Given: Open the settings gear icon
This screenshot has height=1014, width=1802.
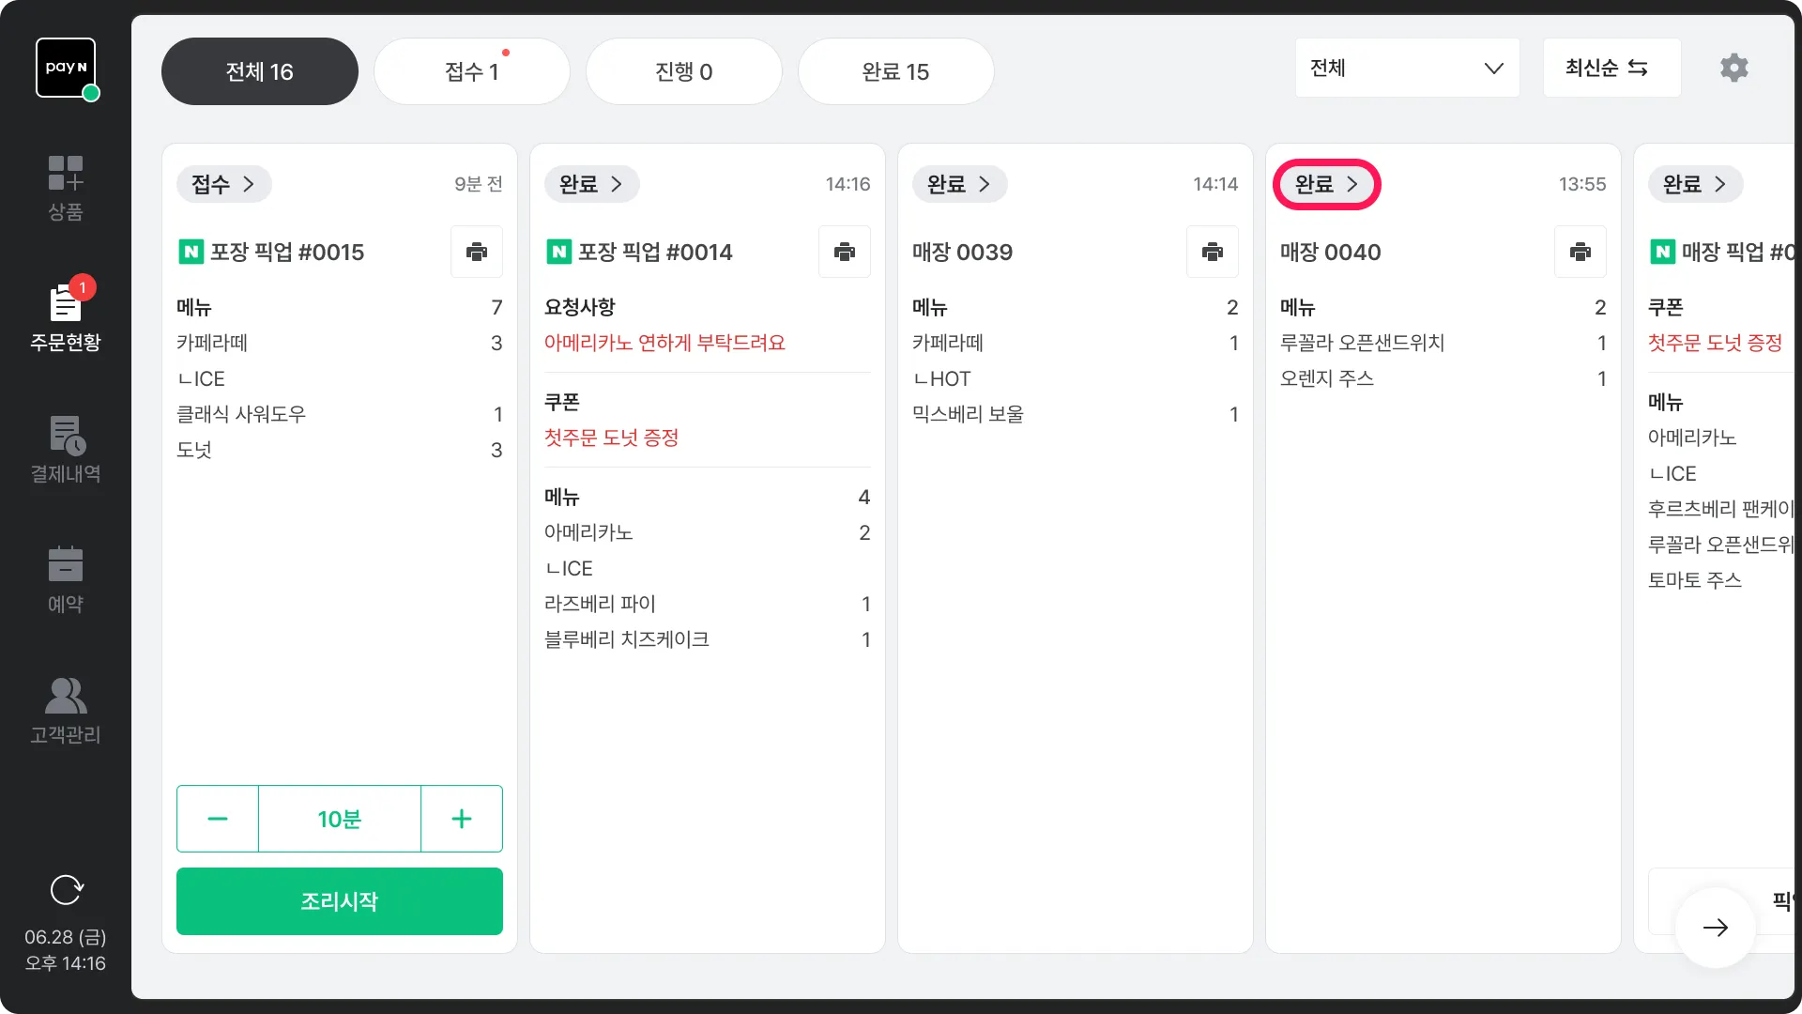Looking at the screenshot, I should tap(1733, 68).
